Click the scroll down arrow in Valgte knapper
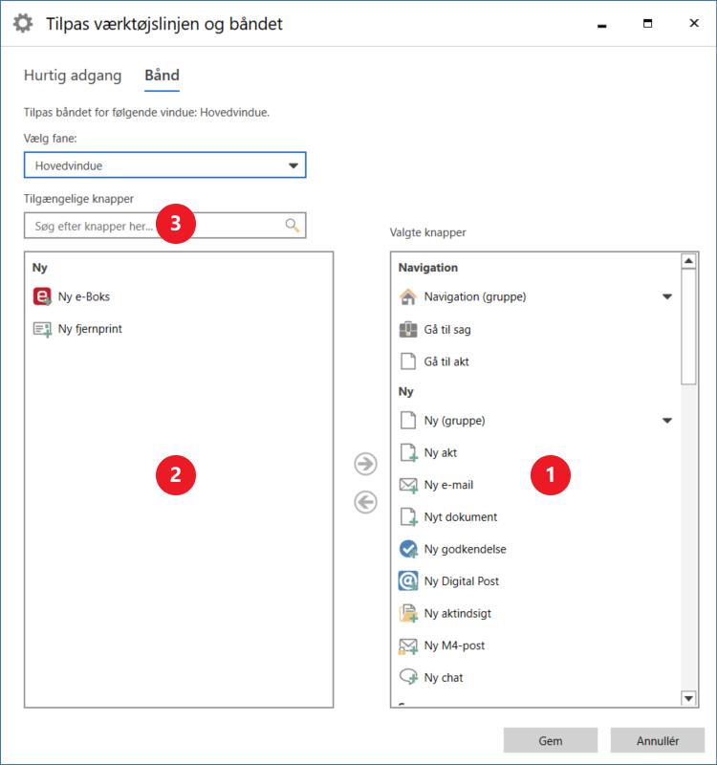 tap(689, 699)
